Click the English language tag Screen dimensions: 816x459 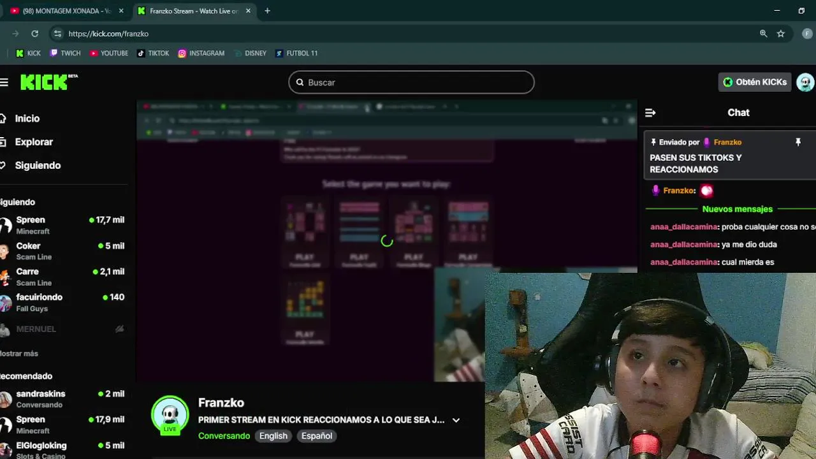pyautogui.click(x=273, y=436)
